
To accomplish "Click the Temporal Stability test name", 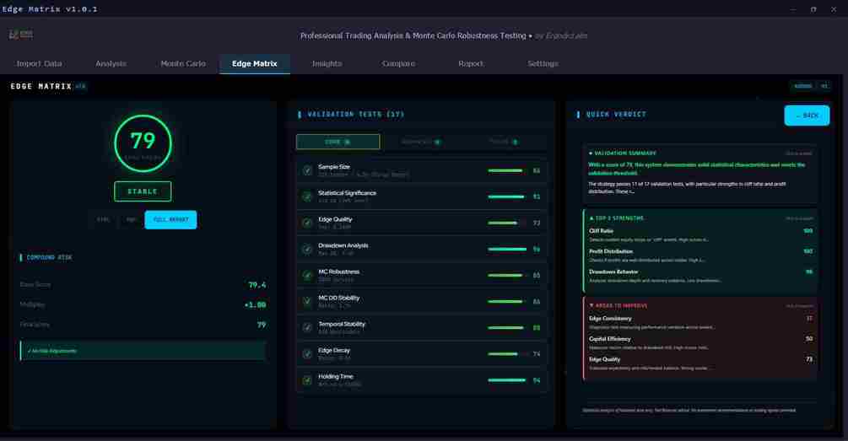I will [x=342, y=325].
